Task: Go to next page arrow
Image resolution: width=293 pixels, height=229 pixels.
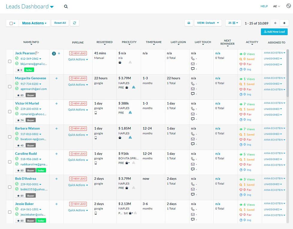Action: click(x=284, y=23)
